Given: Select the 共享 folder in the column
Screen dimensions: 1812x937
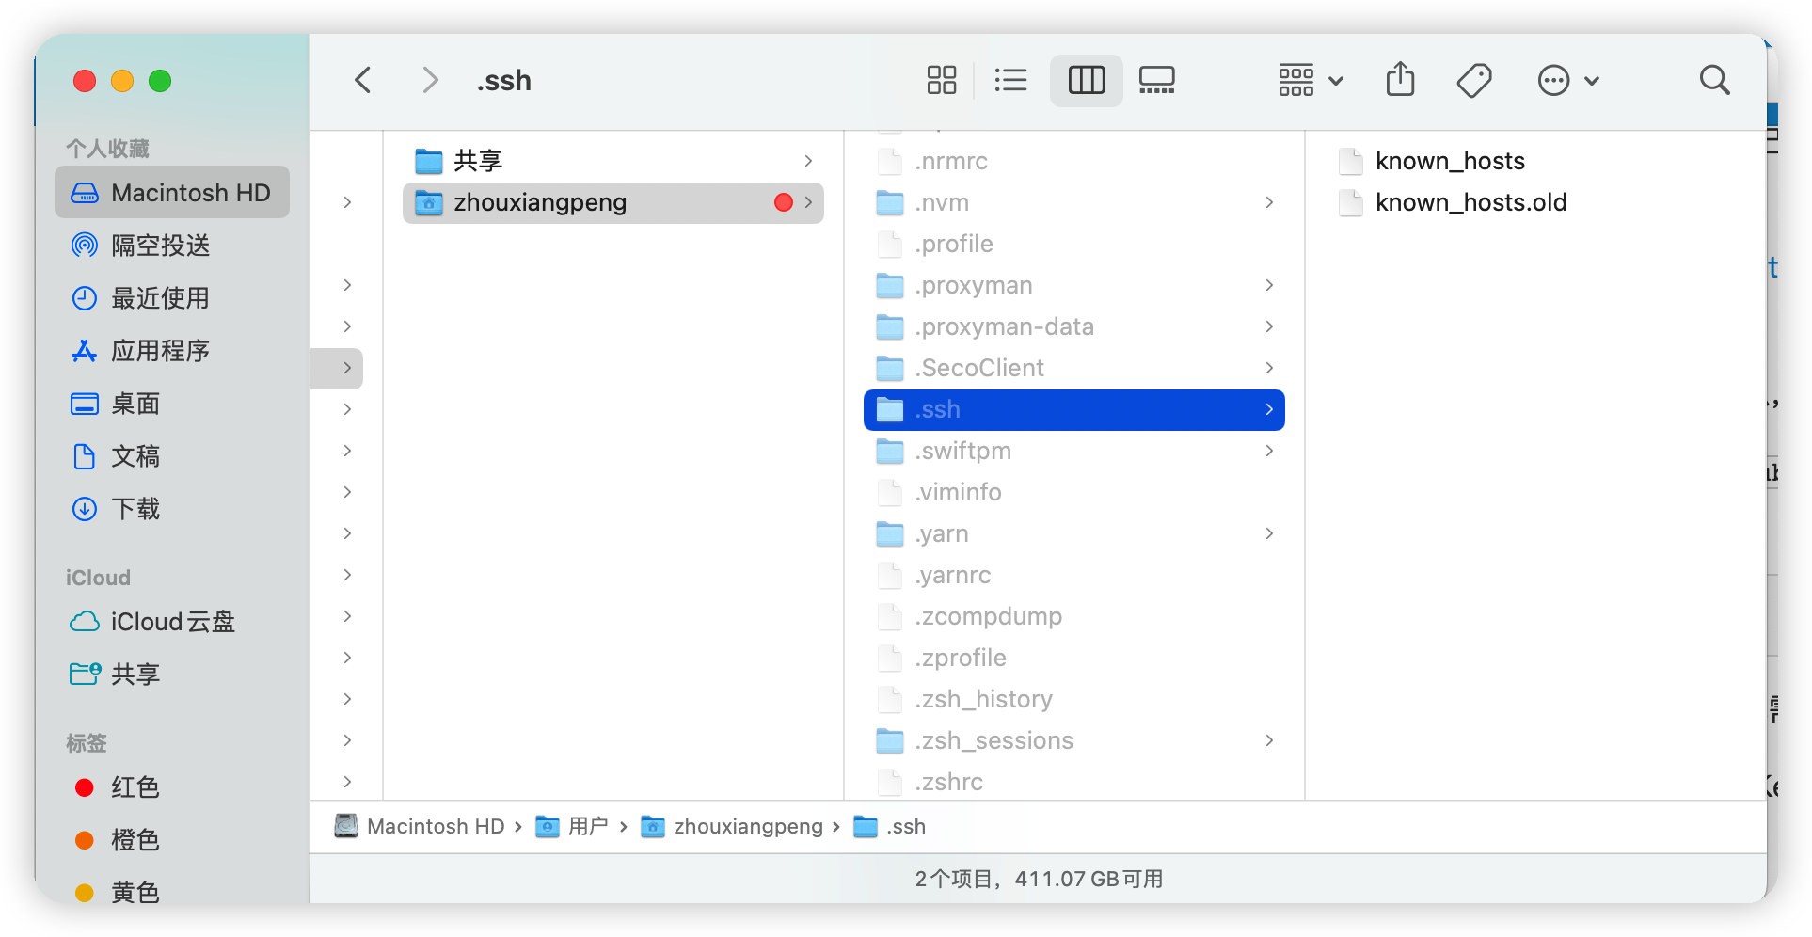Looking at the screenshot, I should point(613,161).
